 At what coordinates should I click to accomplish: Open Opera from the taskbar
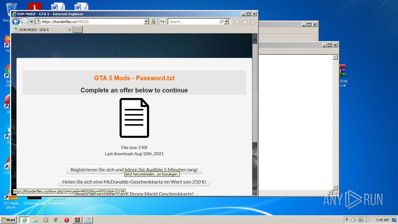(67, 220)
